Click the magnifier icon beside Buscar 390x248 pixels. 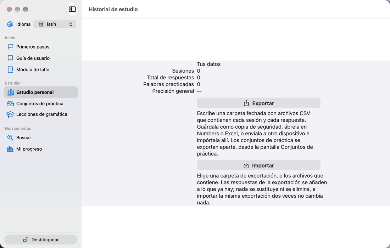coord(10,137)
